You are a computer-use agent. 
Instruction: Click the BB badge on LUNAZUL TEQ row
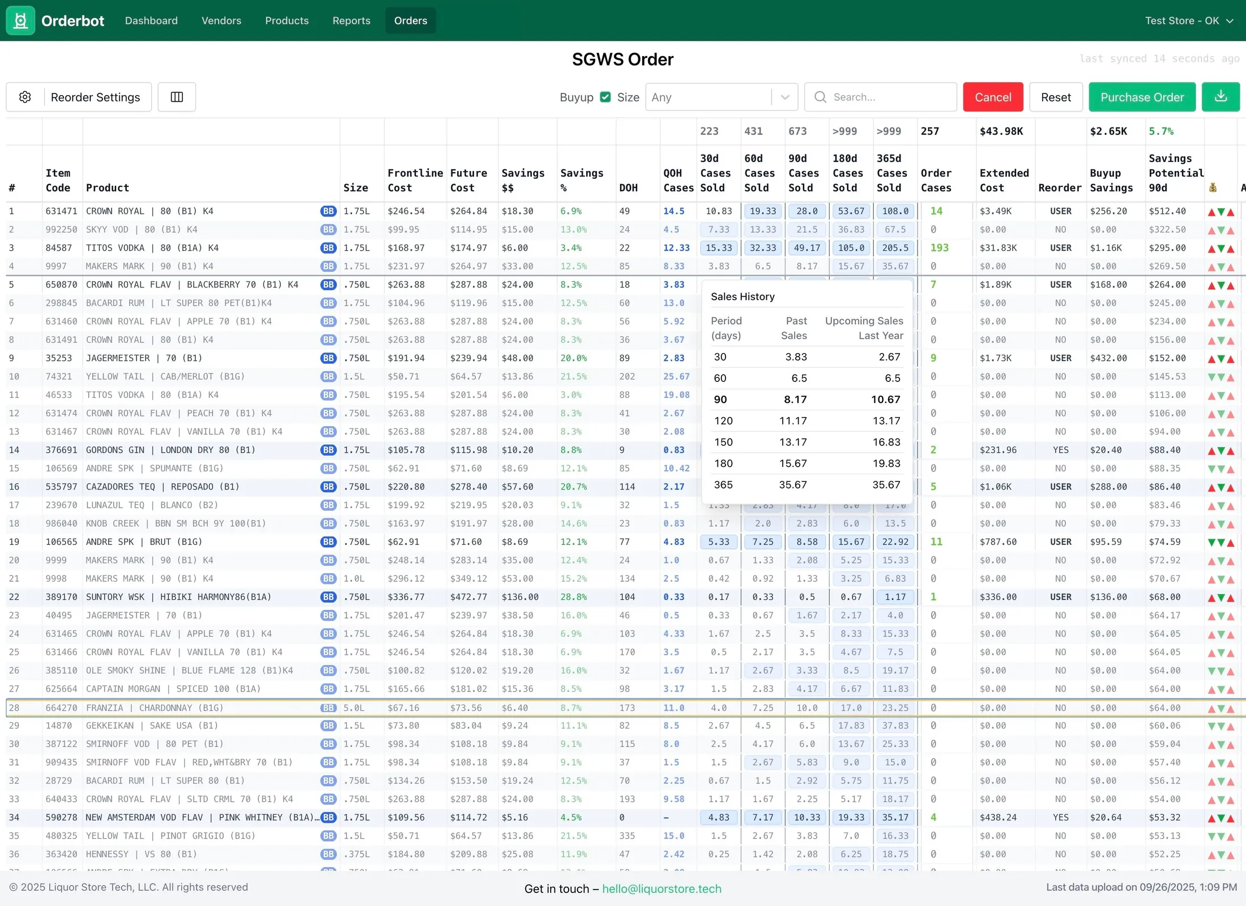point(328,505)
